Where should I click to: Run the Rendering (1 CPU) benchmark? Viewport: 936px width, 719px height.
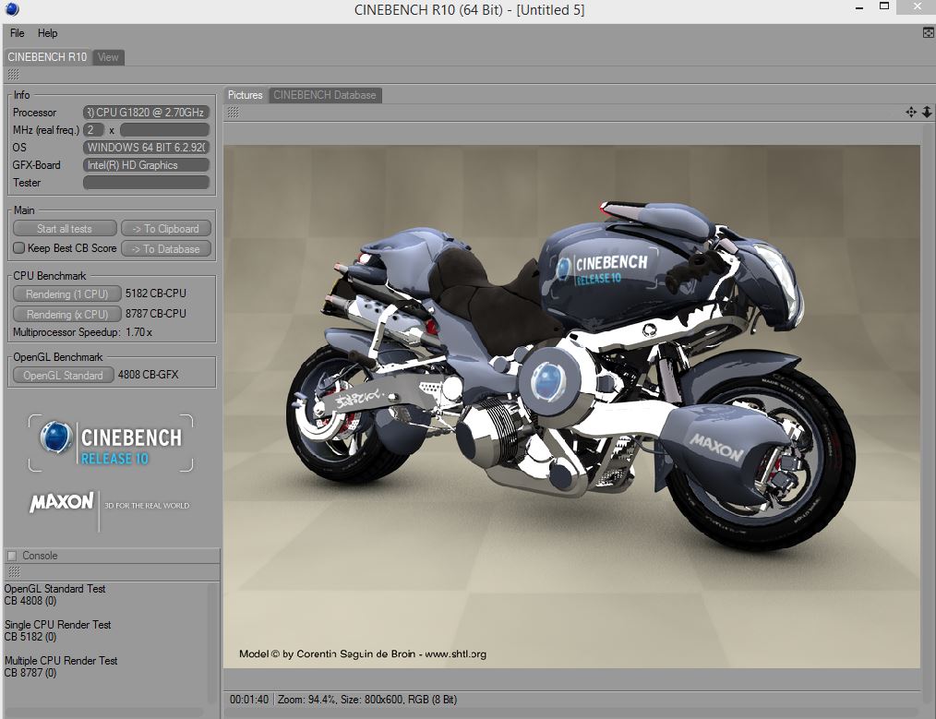(66, 294)
